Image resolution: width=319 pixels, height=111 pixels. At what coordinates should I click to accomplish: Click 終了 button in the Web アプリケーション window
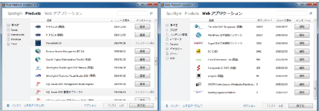[301, 106]
